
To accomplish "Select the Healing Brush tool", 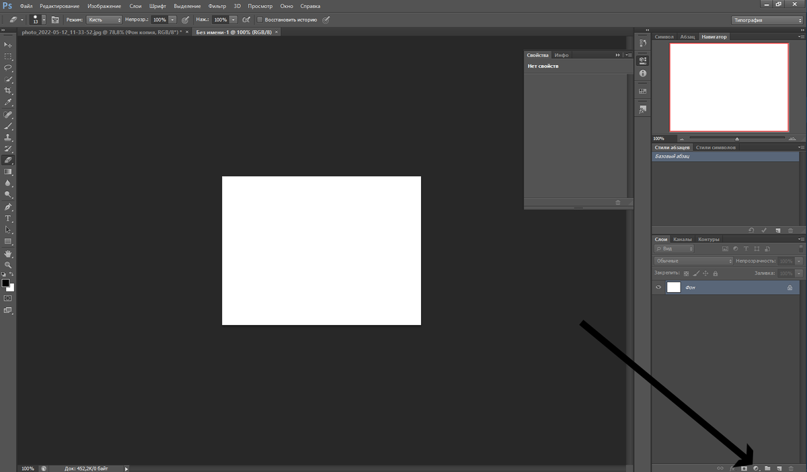I will point(8,115).
